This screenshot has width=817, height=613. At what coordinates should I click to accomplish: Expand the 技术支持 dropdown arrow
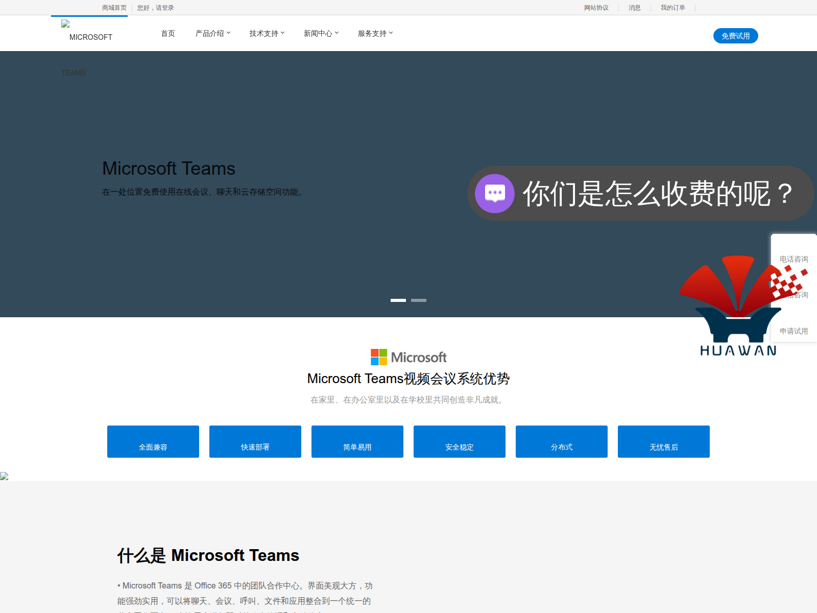283,33
